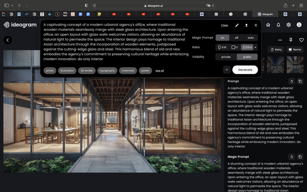The height and width of the screenshot is (192, 307).
Task: Click the translate icon in address bar
Action: (208, 5)
